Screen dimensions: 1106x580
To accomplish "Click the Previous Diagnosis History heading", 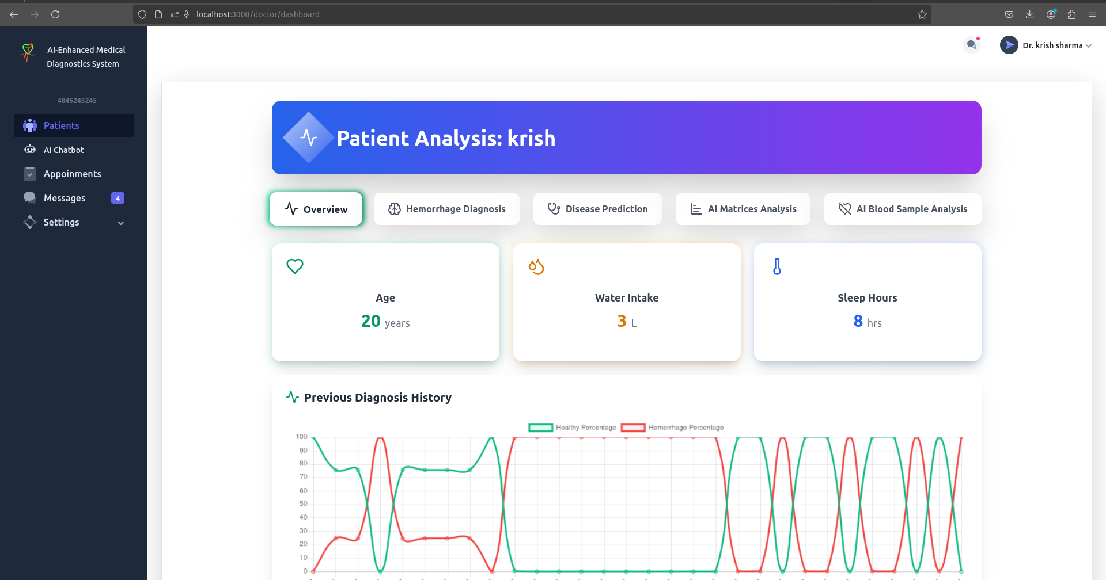I will [x=378, y=398].
